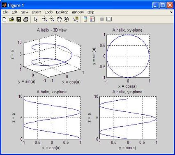Click the Hide Plot Tools icon

tap(102, 19)
